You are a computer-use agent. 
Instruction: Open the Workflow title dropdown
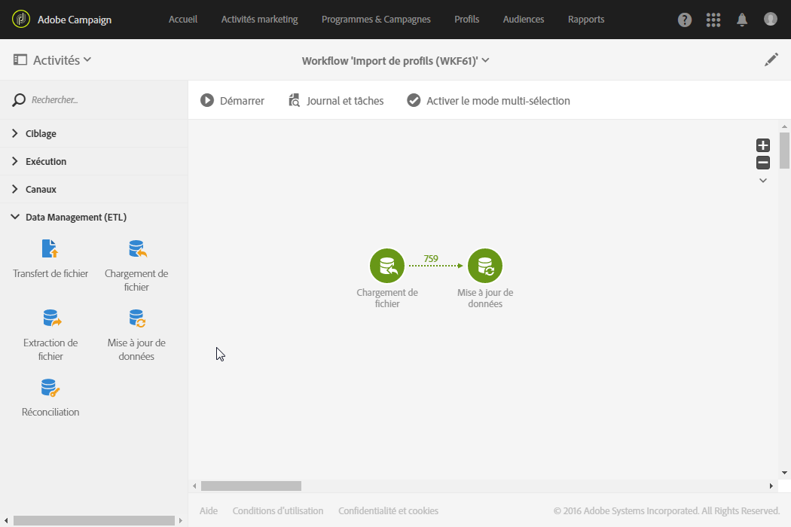[x=395, y=60]
